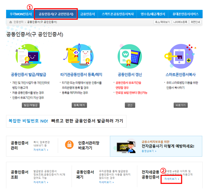The height and width of the screenshot is (196, 209).
Task: Click the 공동인증서 폐기 title
Action: [x=85, y=175]
